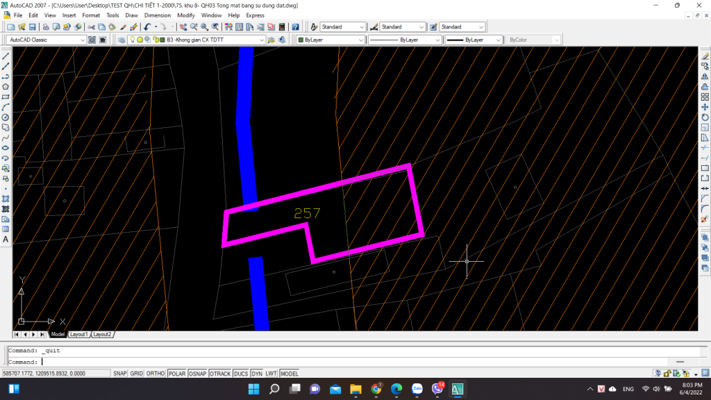Activate the Hatch tool
Image resolution: width=711 pixels, height=400 pixels.
pos(6,199)
